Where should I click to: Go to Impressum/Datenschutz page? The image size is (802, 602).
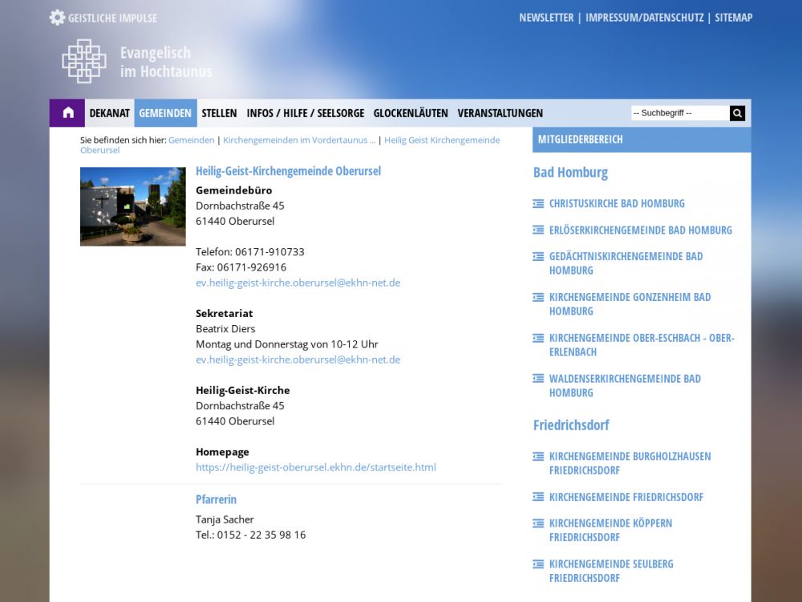click(x=644, y=18)
